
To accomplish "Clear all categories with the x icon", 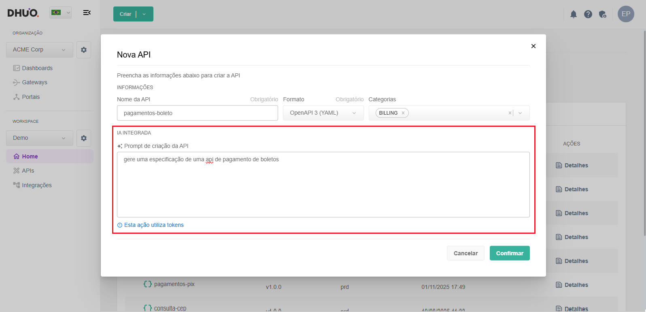I will click(510, 113).
